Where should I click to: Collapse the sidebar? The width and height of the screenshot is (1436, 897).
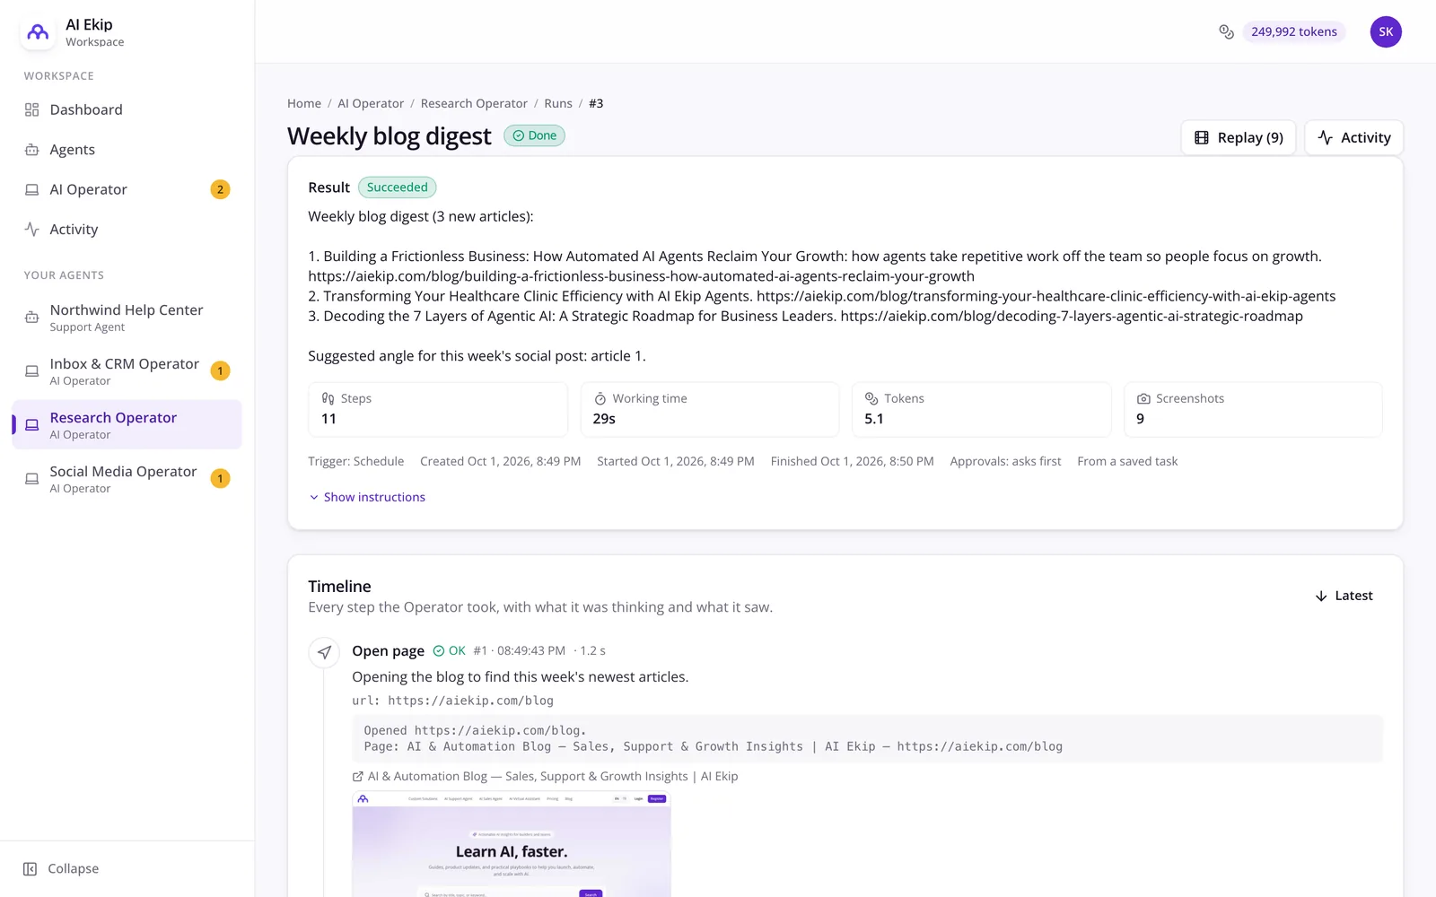click(61, 868)
